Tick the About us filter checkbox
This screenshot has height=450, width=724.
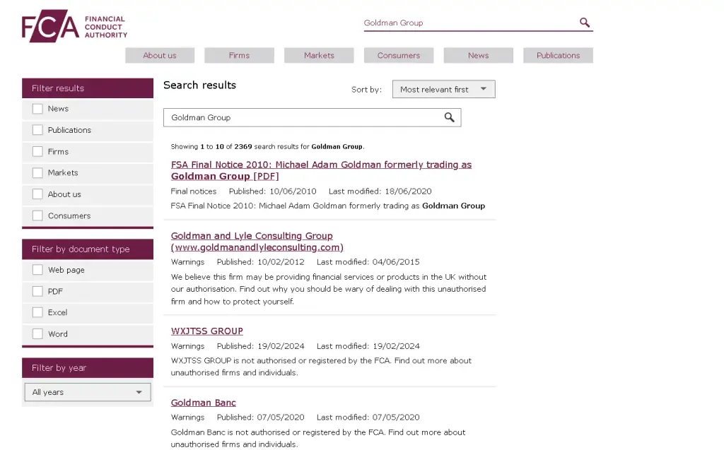coord(37,194)
